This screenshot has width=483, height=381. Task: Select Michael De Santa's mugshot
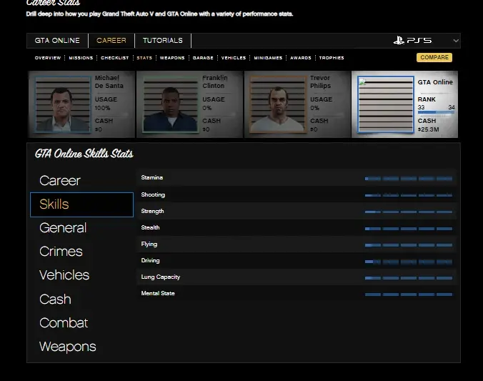[61, 104]
